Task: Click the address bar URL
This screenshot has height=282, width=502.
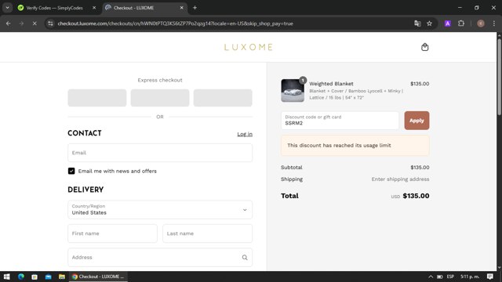Action: tap(175, 23)
